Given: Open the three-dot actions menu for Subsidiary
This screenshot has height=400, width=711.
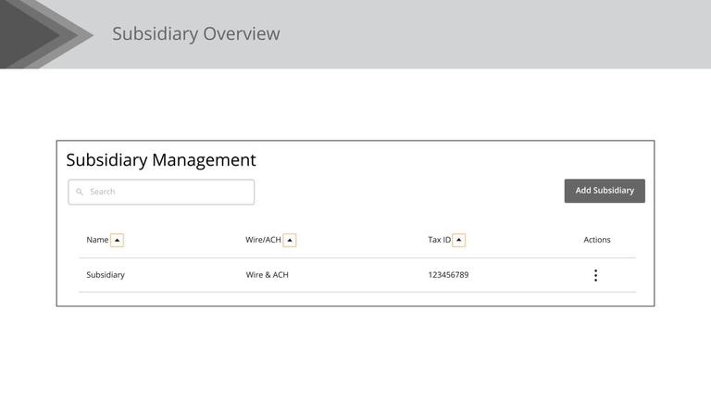Looking at the screenshot, I should pos(595,275).
